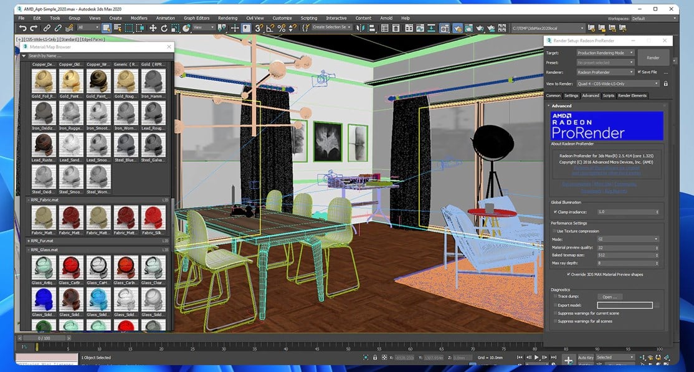
Task: Activate the Select and Rotate tool
Action: (x=164, y=28)
